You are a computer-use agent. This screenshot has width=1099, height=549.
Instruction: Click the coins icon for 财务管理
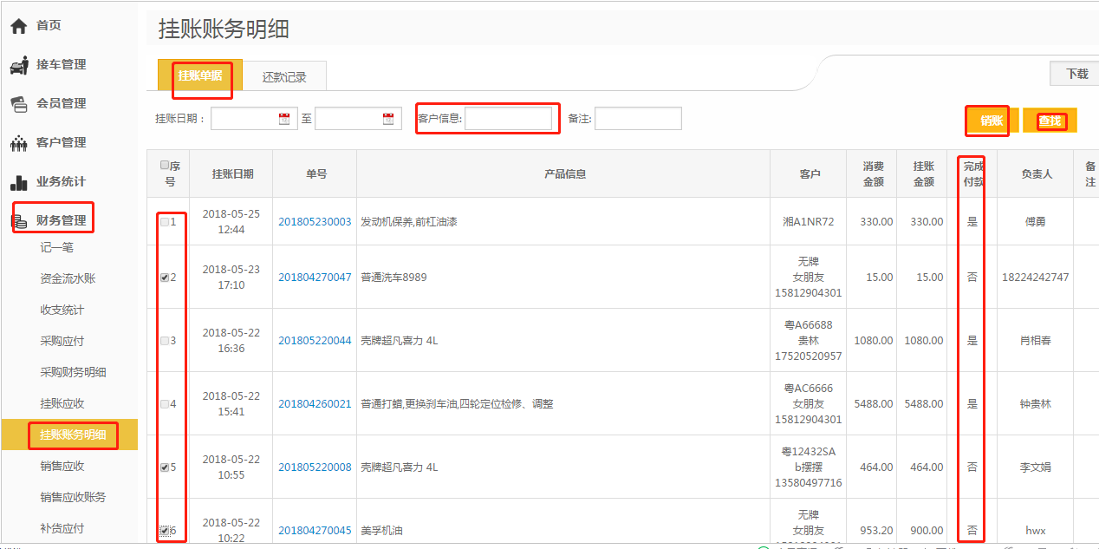(18, 221)
